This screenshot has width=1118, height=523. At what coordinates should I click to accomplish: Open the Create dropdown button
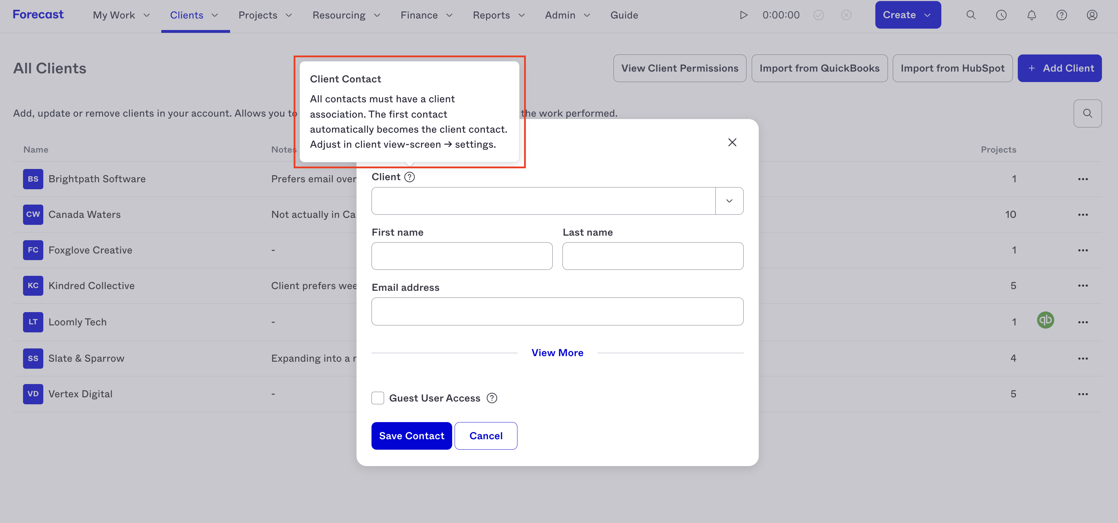tap(908, 15)
